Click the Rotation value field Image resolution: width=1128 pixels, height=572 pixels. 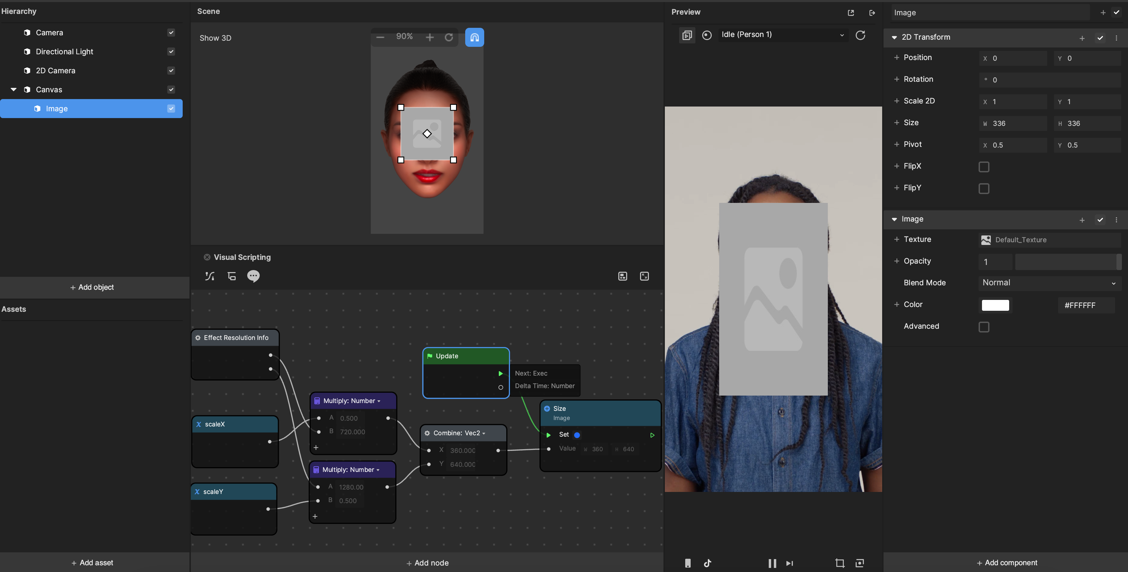[x=1050, y=80]
